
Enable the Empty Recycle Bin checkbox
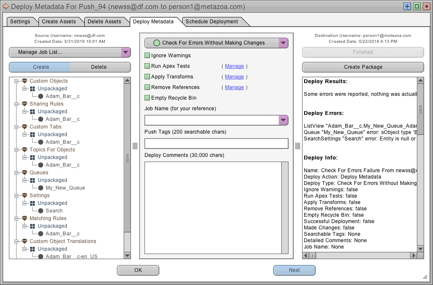[147, 98]
